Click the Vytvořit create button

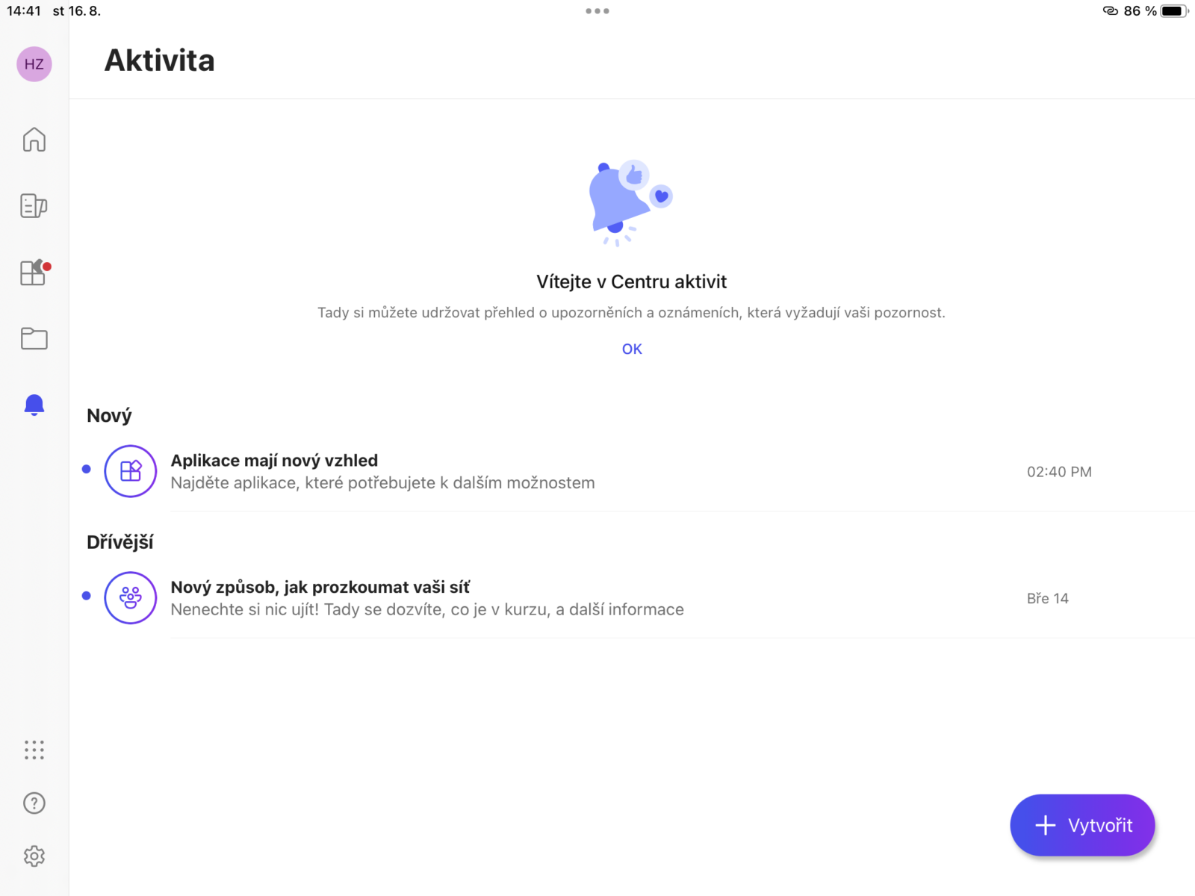pos(1082,825)
